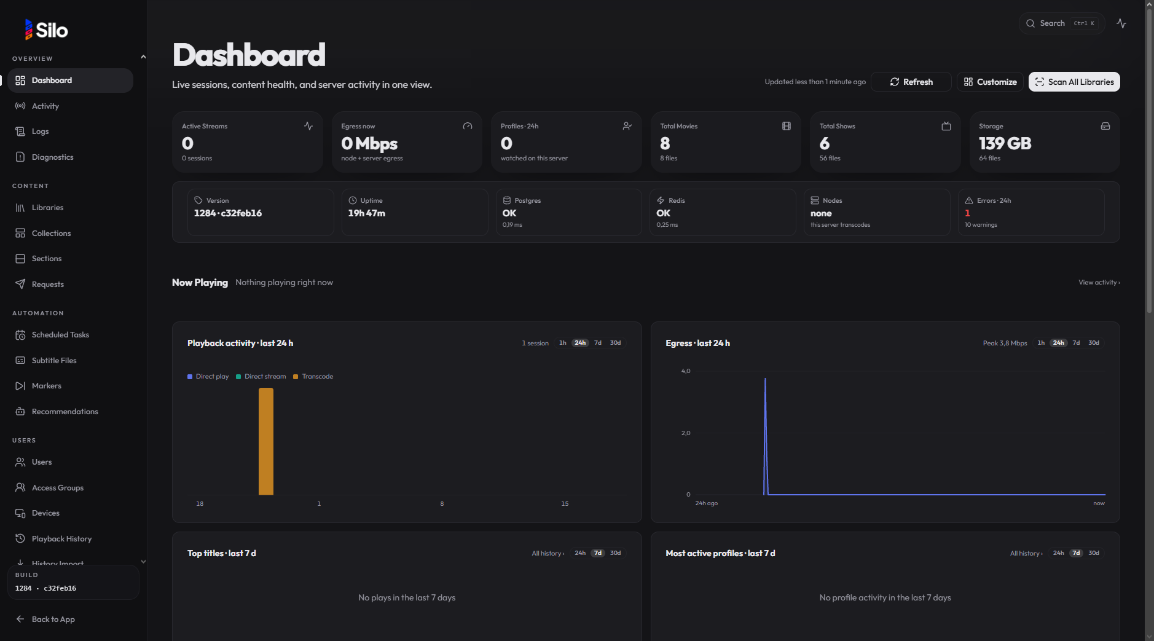Expand sidebar list with down chevron
The image size is (1154, 641).
pos(143,561)
